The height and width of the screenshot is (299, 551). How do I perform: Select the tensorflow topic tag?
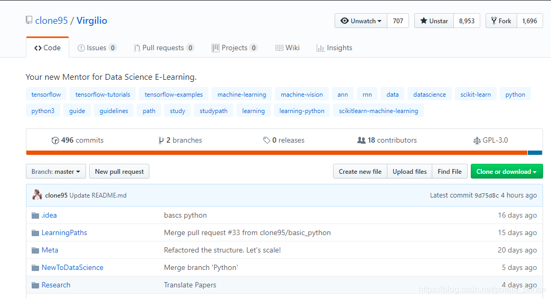pos(46,94)
